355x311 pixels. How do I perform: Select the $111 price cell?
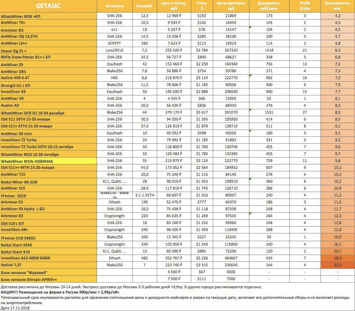pyautogui.click(x=202, y=279)
